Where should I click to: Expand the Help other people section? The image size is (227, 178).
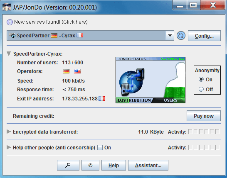[x=9, y=147]
